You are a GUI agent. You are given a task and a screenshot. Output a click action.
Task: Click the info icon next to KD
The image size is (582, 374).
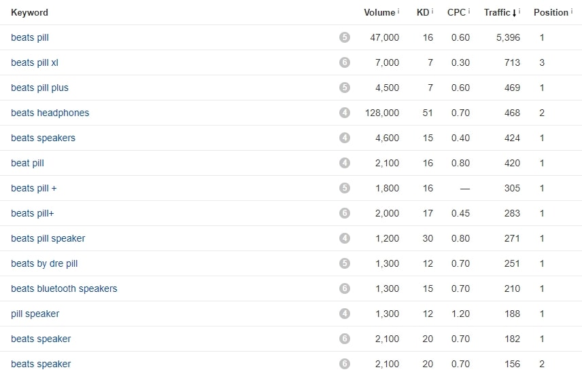pos(432,11)
